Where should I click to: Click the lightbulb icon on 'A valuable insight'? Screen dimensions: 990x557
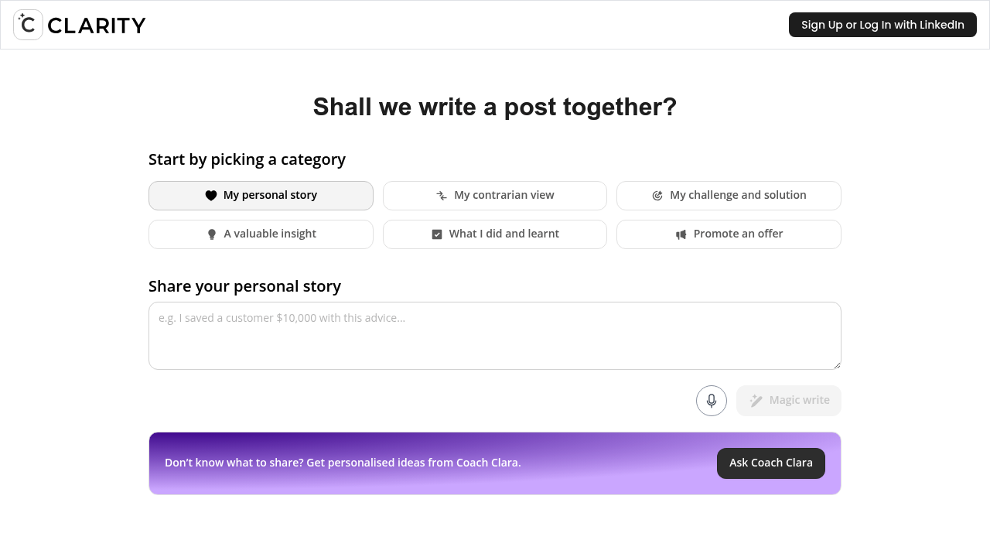(212, 234)
